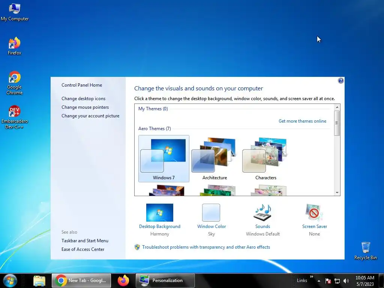384x288 pixels.
Task: Click the Harmony background name text
Action: click(160, 234)
